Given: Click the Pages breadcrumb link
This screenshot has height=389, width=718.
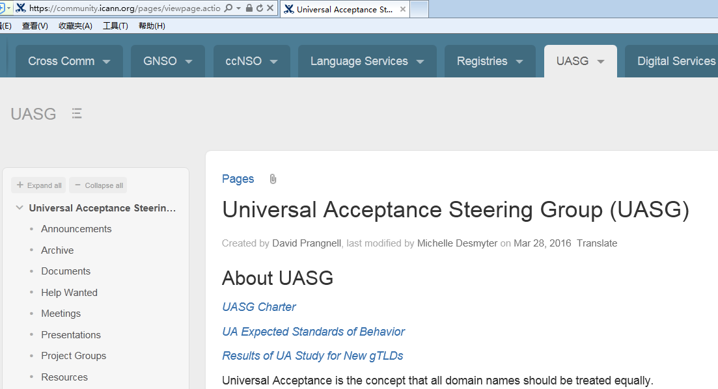Looking at the screenshot, I should (238, 179).
